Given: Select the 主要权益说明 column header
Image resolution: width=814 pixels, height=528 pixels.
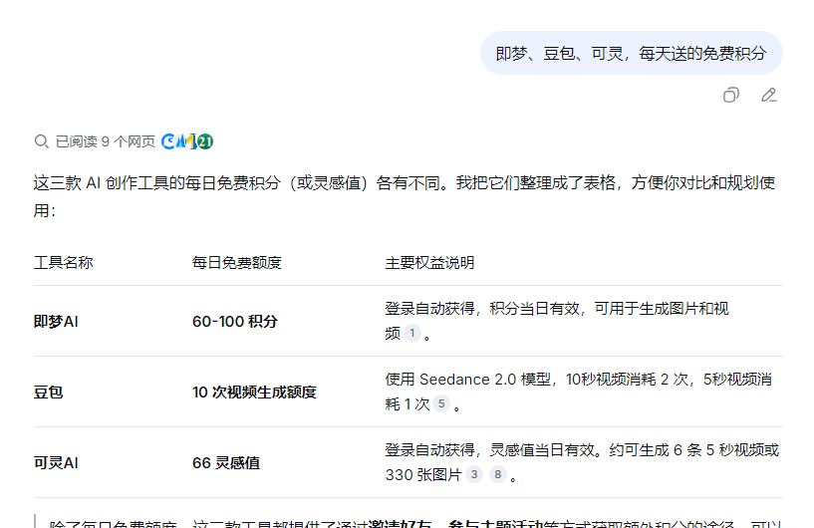Looking at the screenshot, I should pyautogui.click(x=429, y=263).
